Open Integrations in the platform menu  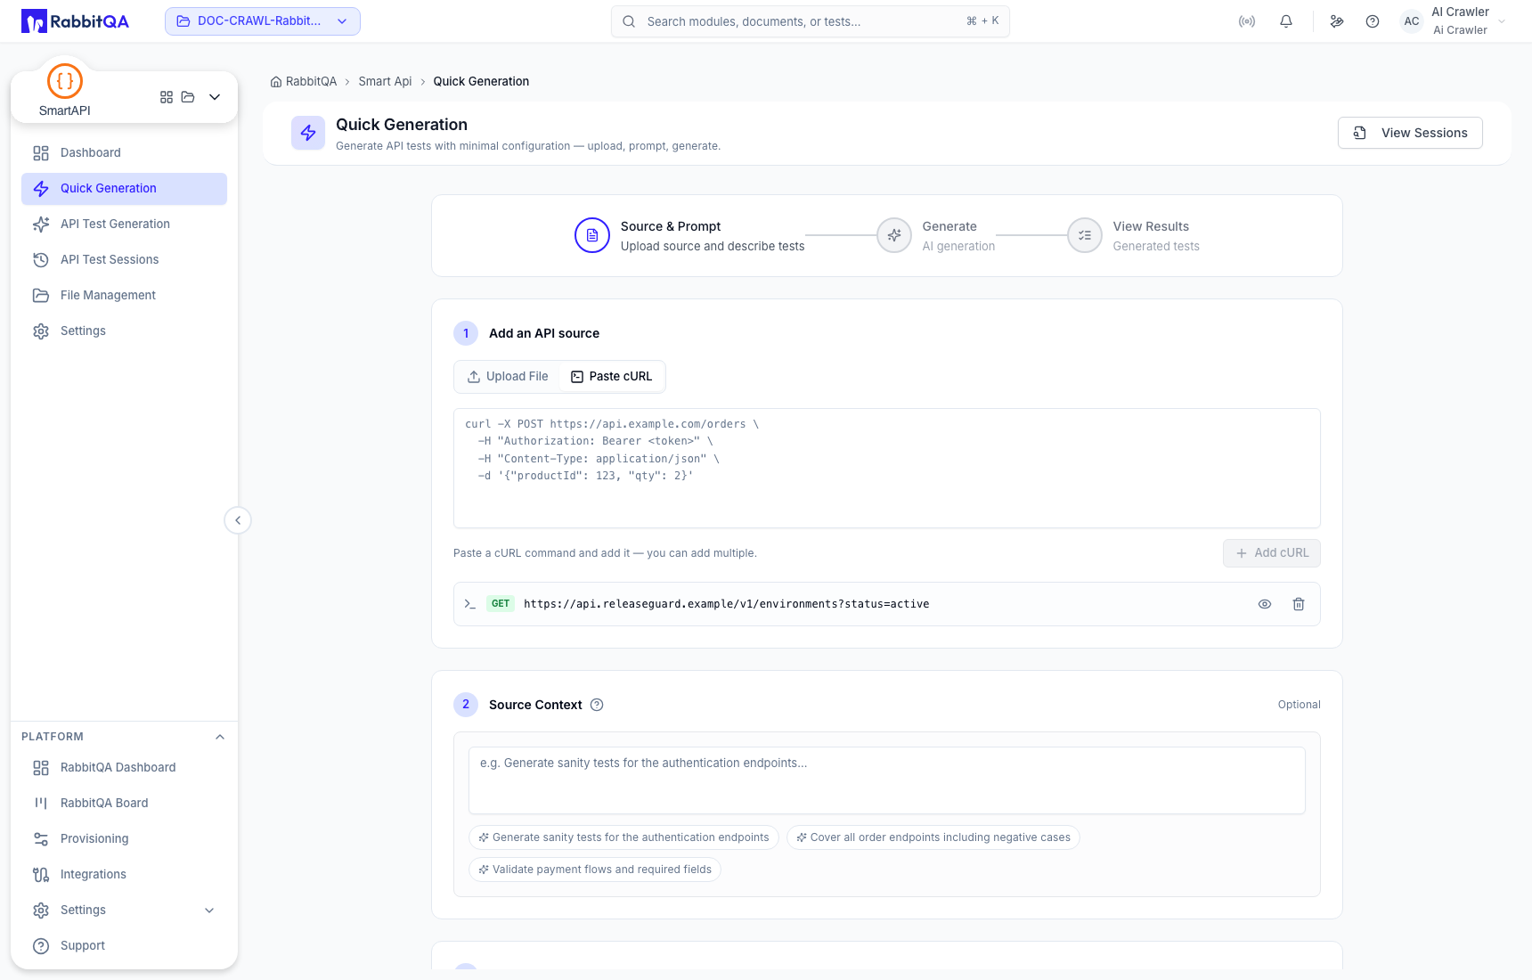coord(124,875)
